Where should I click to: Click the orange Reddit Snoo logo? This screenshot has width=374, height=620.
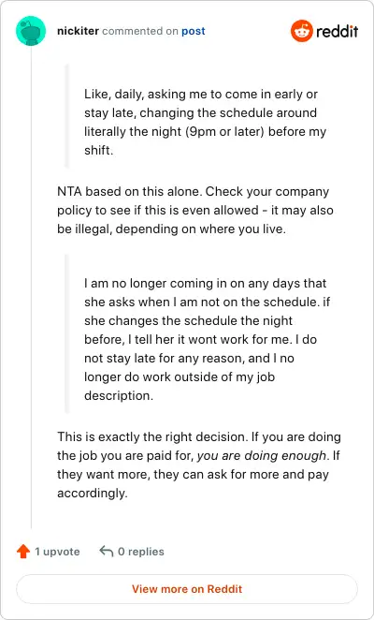point(302,31)
